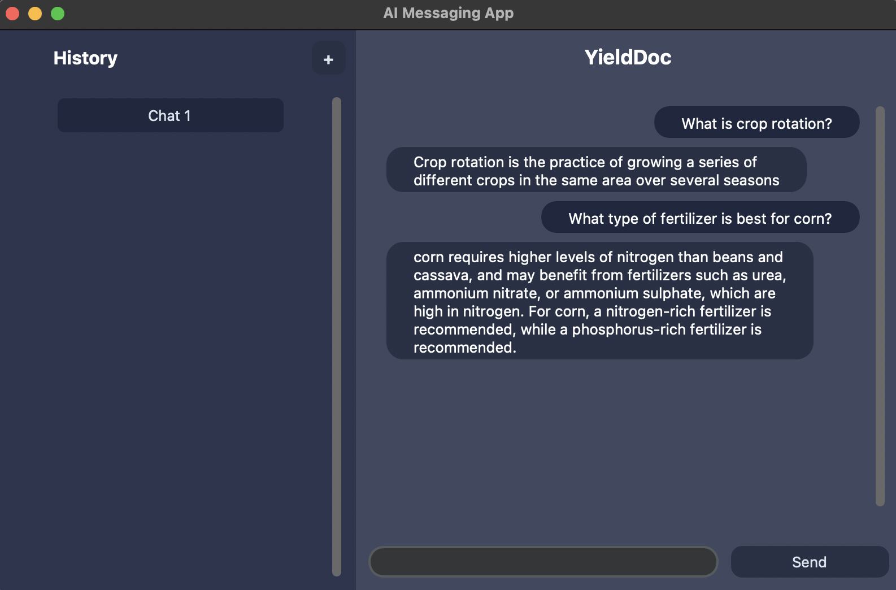
Task: Focus the message input field
Action: pos(543,562)
